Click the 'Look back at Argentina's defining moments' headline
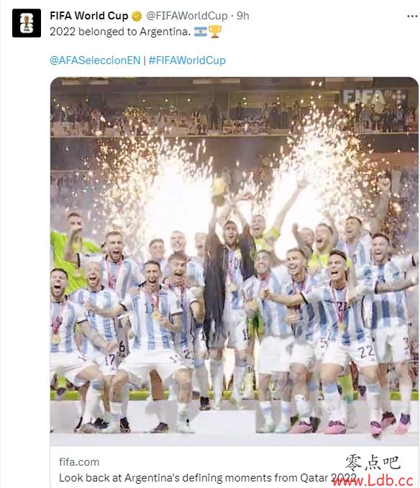The image size is (420, 488). tap(208, 478)
